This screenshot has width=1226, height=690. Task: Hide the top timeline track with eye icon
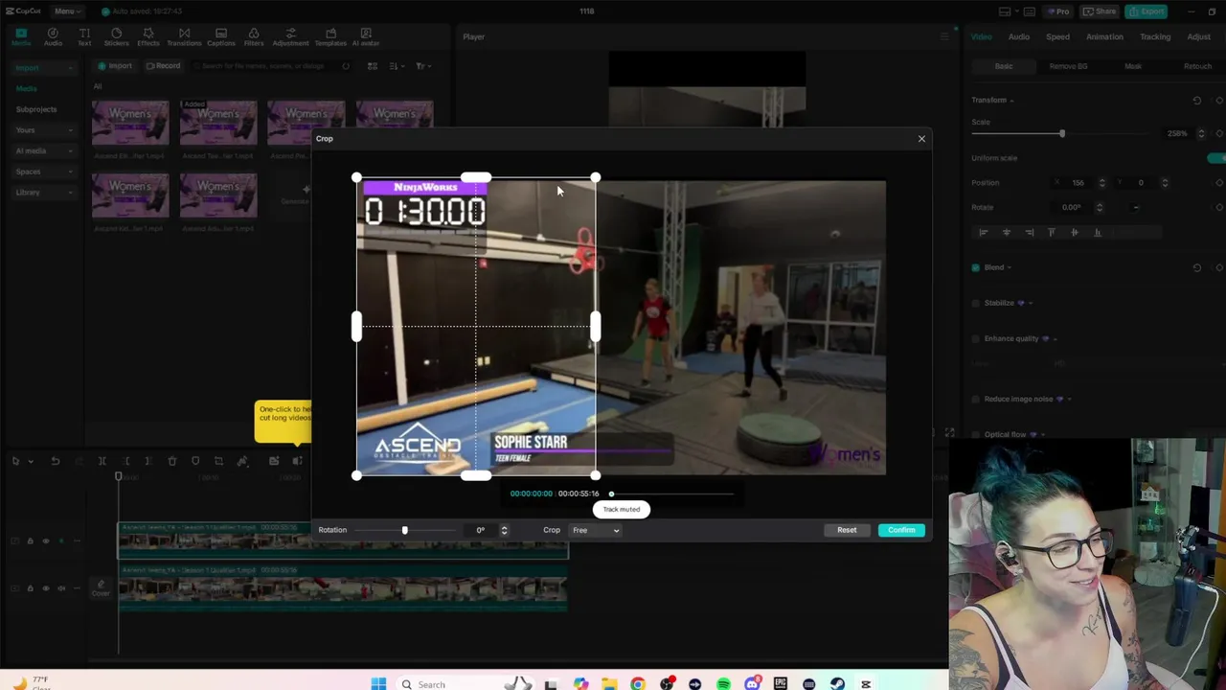45,540
